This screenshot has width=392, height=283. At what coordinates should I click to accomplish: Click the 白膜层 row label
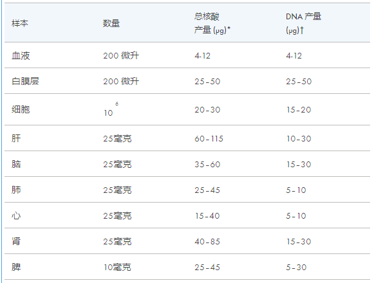(25, 81)
